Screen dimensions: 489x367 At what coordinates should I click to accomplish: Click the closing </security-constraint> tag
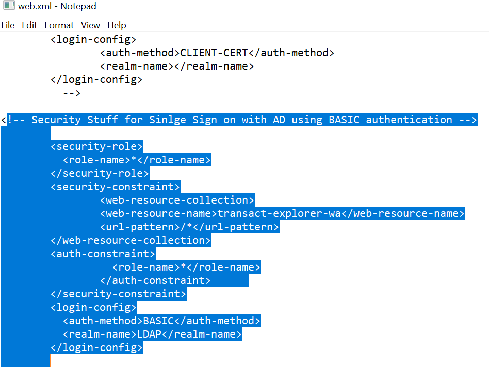tap(118, 294)
